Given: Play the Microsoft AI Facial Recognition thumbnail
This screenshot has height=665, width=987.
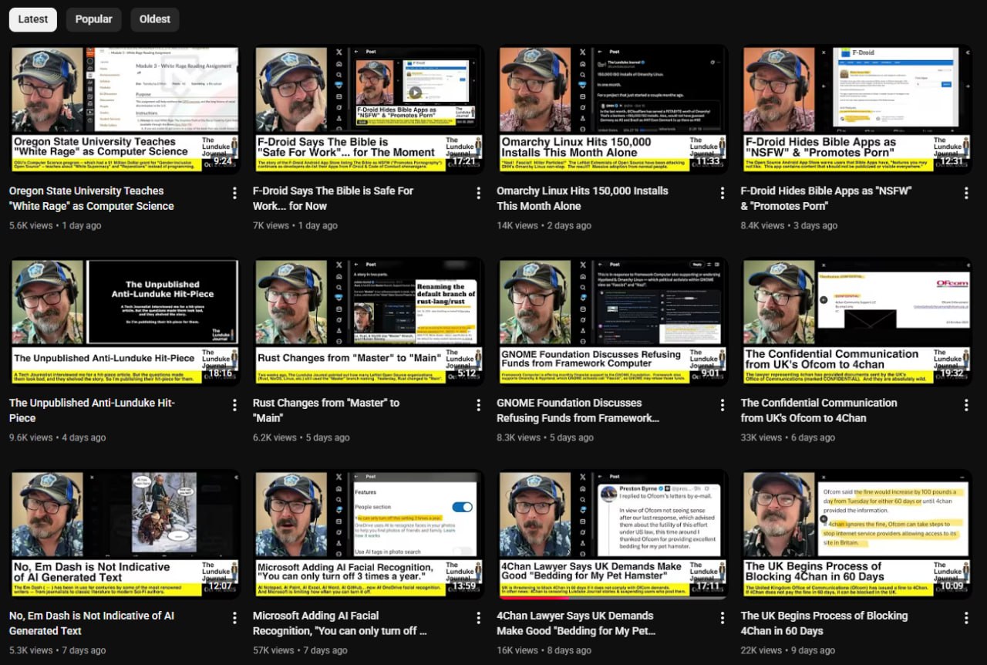Looking at the screenshot, I should tap(369, 534).
